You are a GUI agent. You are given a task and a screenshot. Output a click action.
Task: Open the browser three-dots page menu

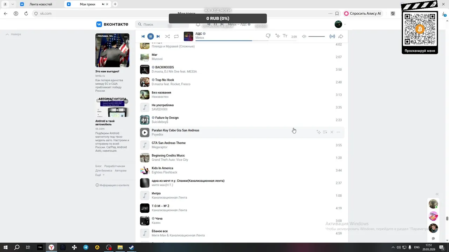[x=330, y=14]
